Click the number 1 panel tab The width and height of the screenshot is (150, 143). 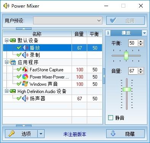click(x=108, y=33)
